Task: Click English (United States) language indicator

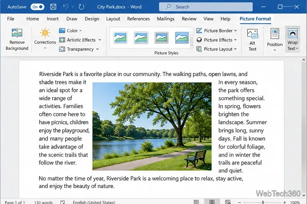Action: tap(94, 202)
